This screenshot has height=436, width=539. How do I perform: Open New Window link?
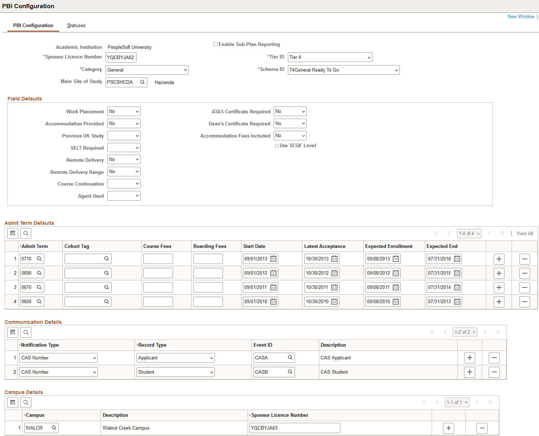521,16
